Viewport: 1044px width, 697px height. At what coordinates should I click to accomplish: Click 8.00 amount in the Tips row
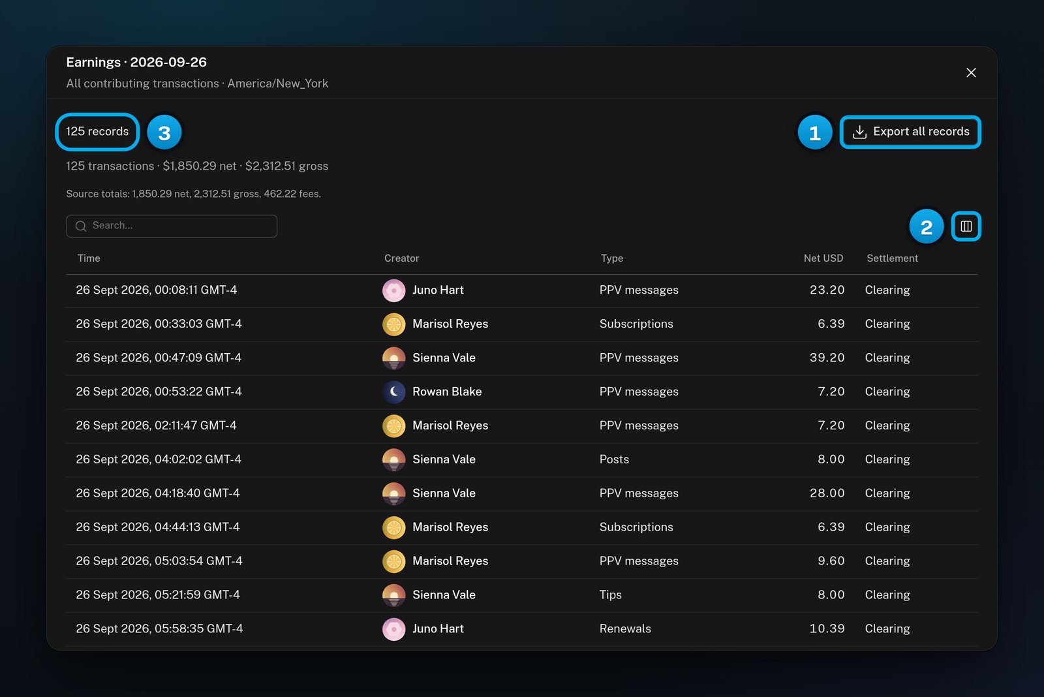(x=831, y=595)
